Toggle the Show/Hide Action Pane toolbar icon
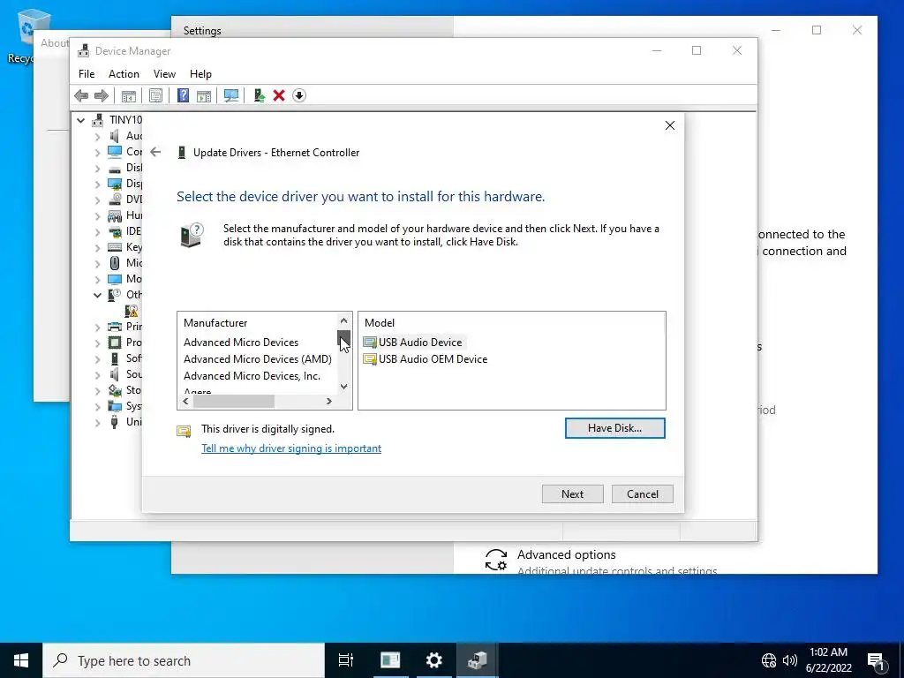904x678 pixels. pos(204,95)
